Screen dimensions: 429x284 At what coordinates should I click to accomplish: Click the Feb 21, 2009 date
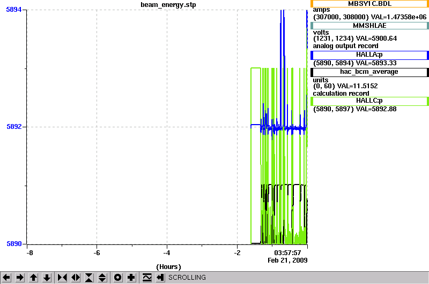pyautogui.click(x=287, y=260)
